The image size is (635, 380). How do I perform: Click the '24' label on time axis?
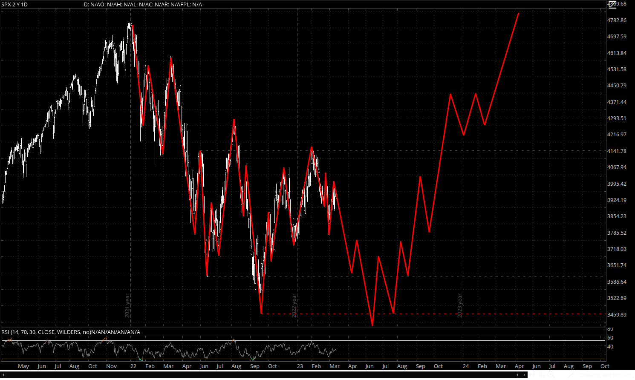(x=466, y=366)
